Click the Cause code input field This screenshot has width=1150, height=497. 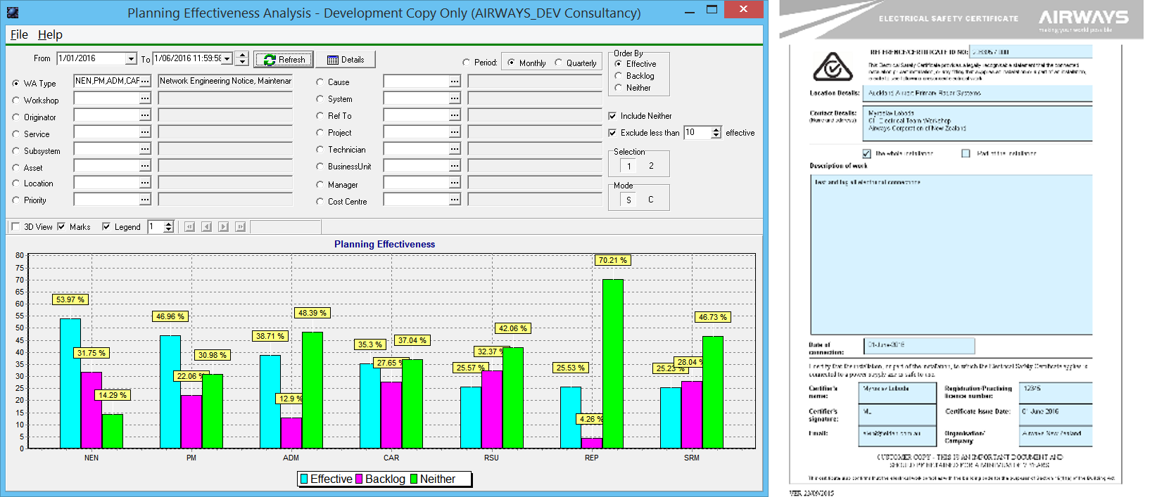[416, 82]
